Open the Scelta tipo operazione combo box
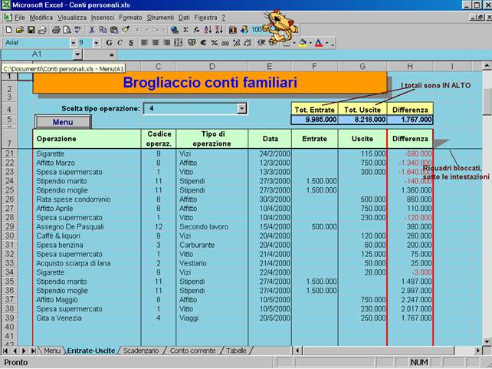 coord(242,109)
